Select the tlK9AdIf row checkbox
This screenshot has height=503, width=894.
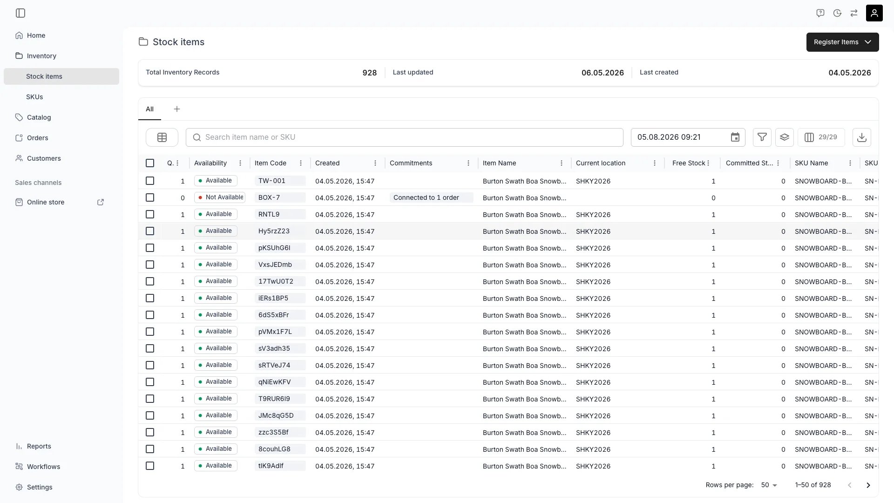tap(150, 466)
